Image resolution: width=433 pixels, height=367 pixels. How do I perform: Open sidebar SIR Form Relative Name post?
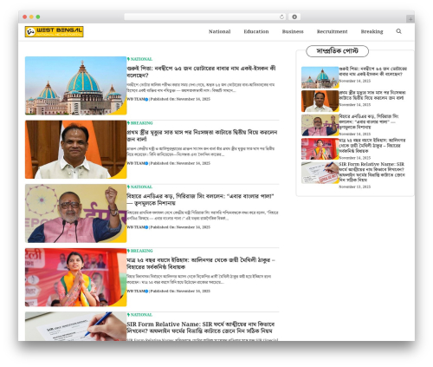click(x=372, y=172)
